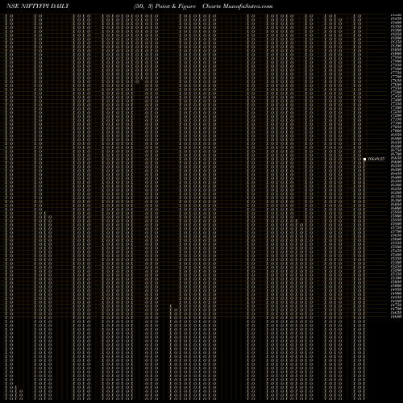The height and width of the screenshot is (403, 403).
Task: Click top of the short X column below center
Action: pyautogui.click(x=171, y=306)
